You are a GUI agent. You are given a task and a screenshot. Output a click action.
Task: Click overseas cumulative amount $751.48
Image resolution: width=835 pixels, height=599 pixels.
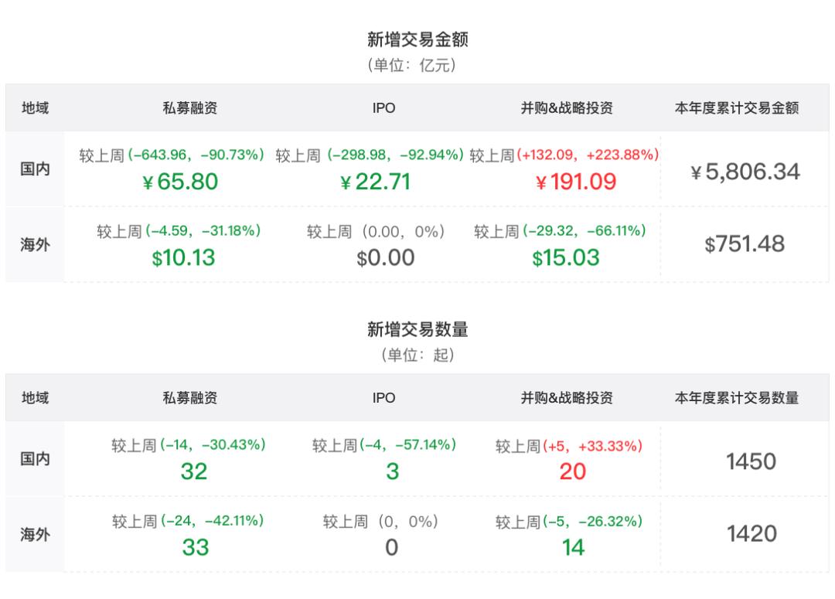[x=745, y=244]
